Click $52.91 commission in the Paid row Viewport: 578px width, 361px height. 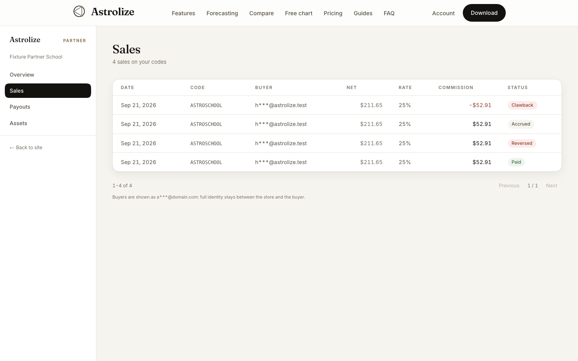482,162
